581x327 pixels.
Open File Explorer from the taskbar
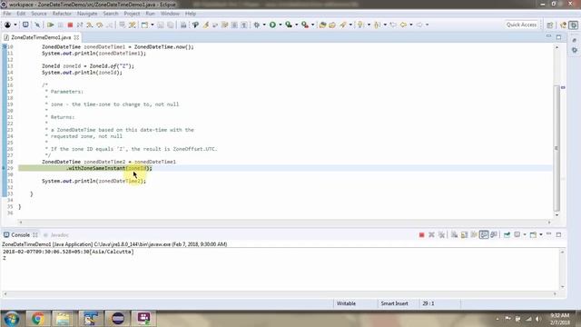pyautogui.click(x=63, y=319)
